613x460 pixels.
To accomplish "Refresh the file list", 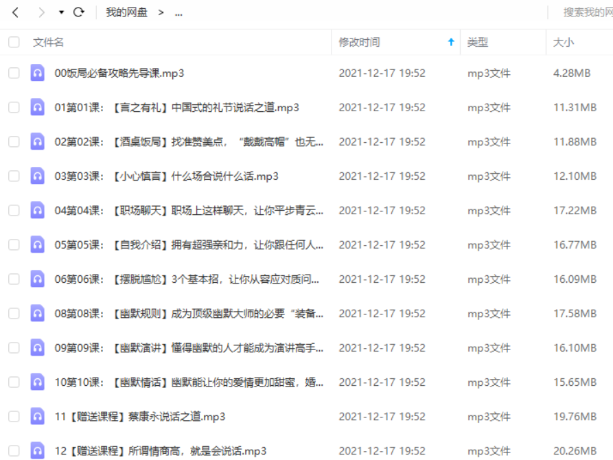I will pos(78,12).
